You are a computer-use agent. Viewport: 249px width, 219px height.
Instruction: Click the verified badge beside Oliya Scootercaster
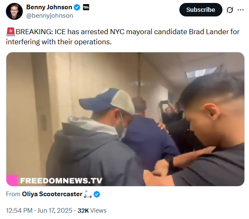pos(97,194)
